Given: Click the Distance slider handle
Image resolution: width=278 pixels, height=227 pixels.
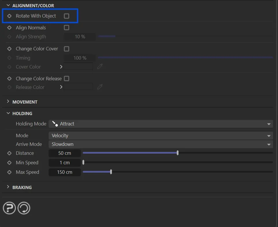Looking at the screenshot, I should click(178, 153).
